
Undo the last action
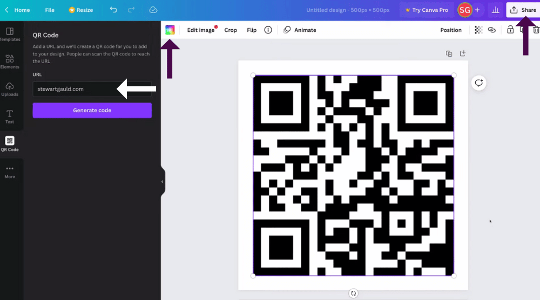[x=113, y=10]
